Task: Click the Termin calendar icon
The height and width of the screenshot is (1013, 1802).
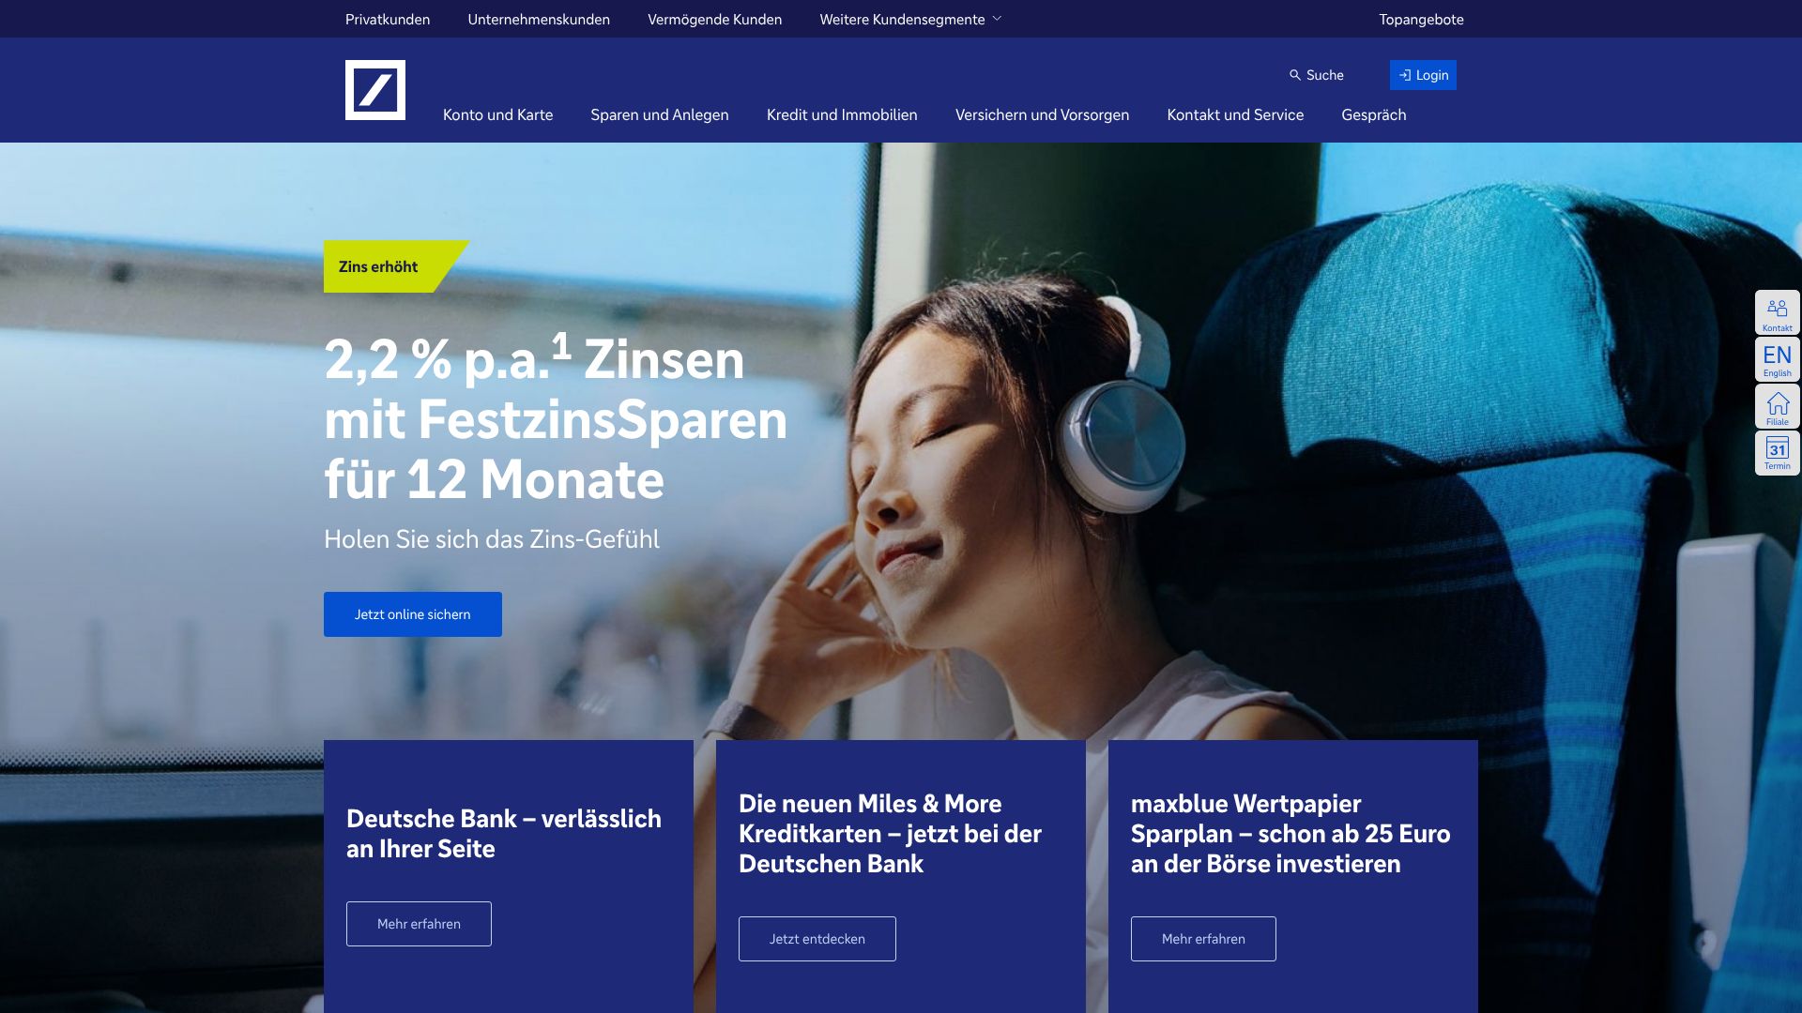Action: pos(1777,453)
